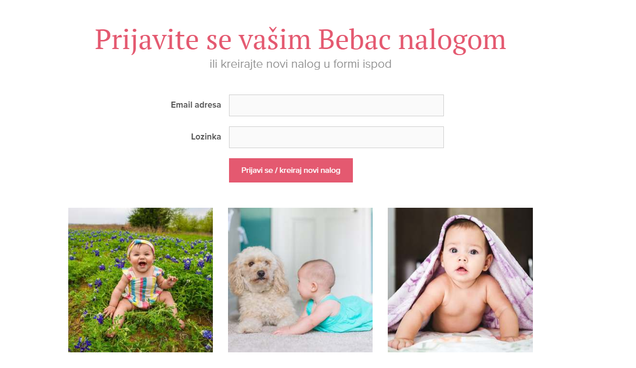This screenshot has height=368, width=636.
Task: Click the tree behind the flower field
Action: [x=151, y=217]
